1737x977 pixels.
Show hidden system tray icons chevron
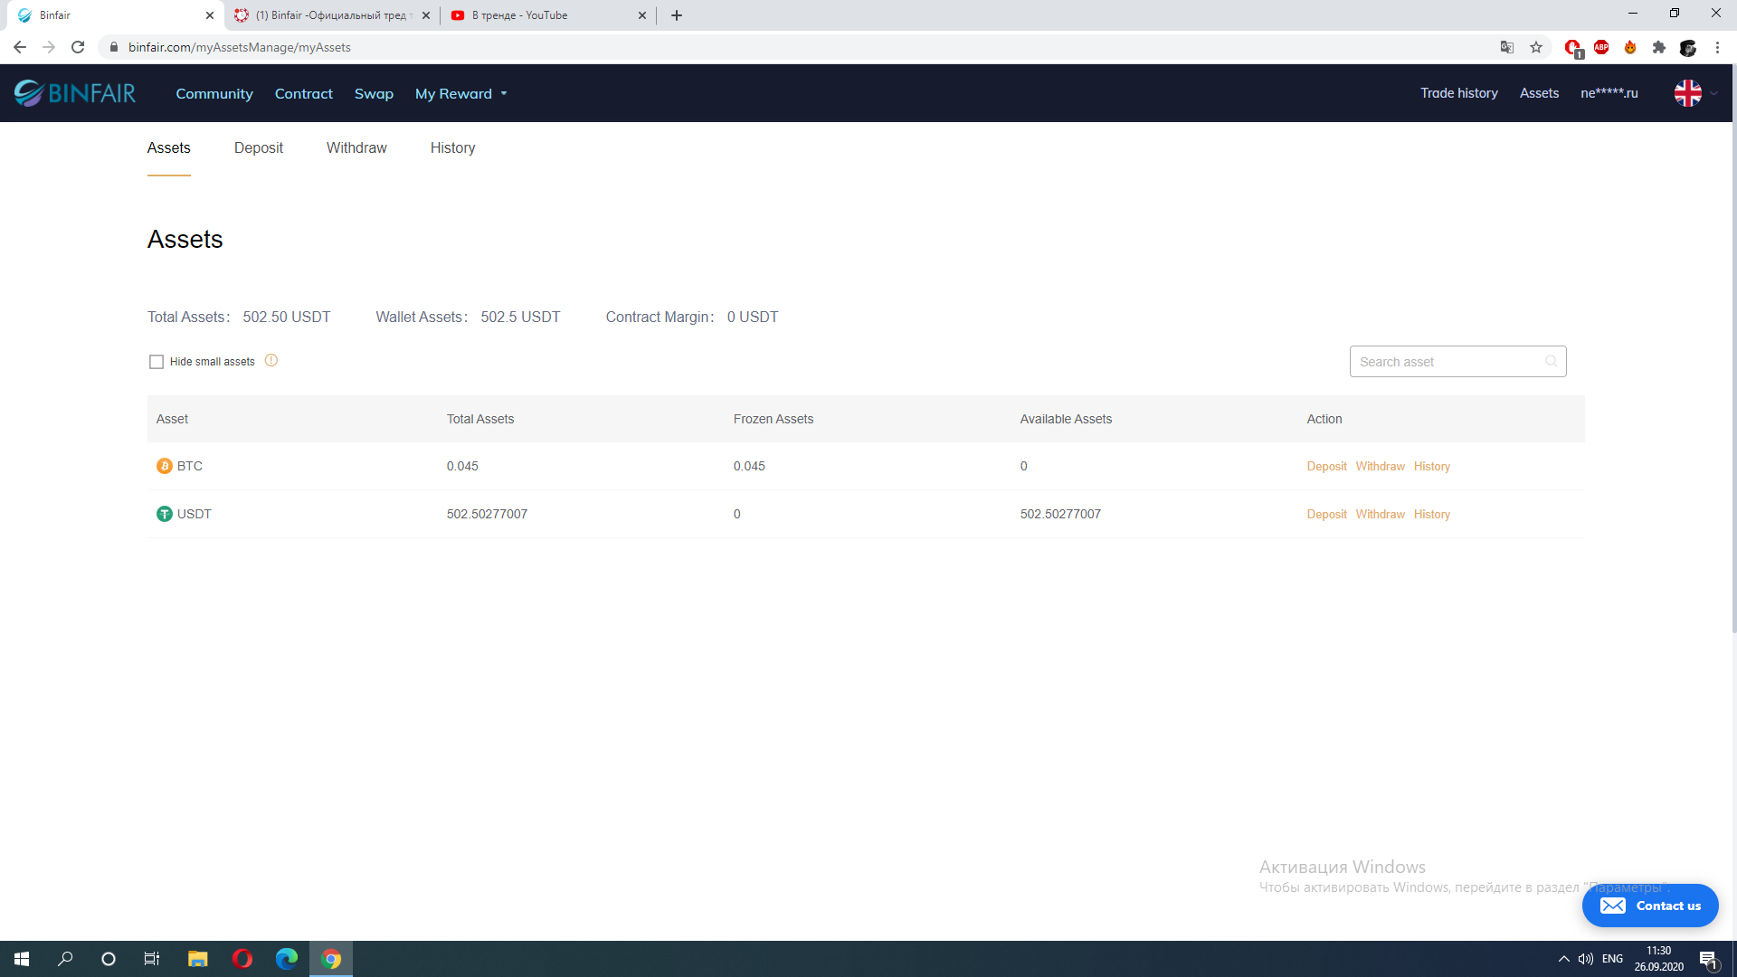[x=1563, y=959]
